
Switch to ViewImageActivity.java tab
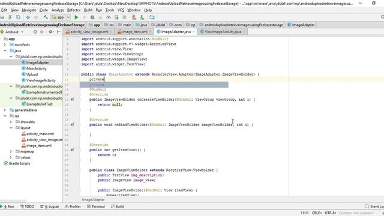pos(223,32)
